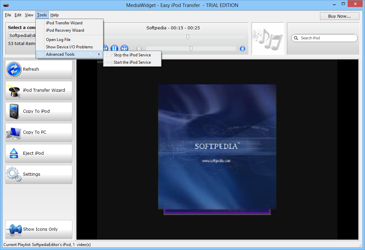Click the Refresh circular arrows icon

(14, 69)
